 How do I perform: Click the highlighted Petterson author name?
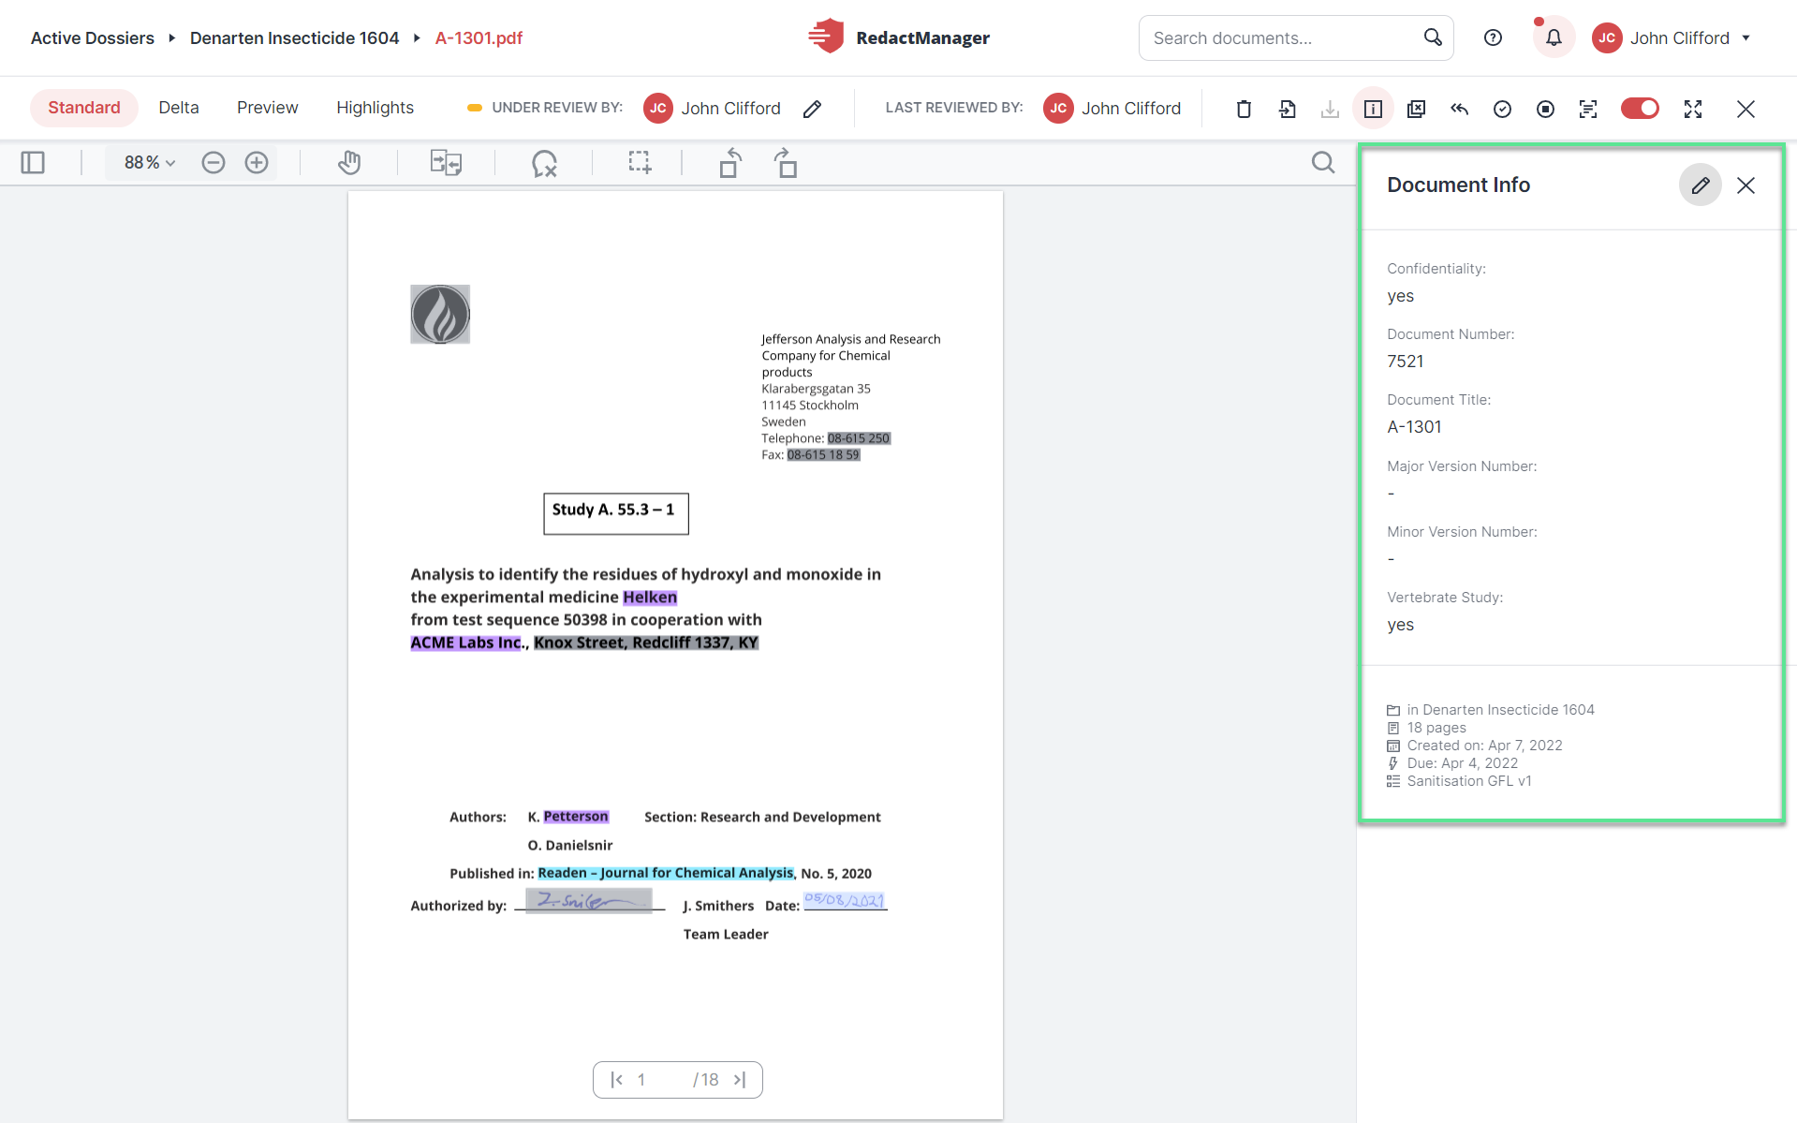click(x=576, y=817)
